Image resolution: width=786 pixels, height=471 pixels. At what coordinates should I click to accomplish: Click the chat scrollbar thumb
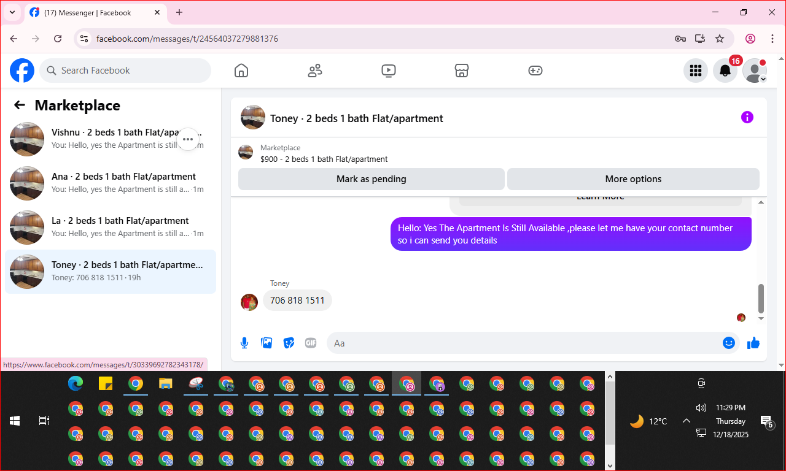click(x=761, y=298)
